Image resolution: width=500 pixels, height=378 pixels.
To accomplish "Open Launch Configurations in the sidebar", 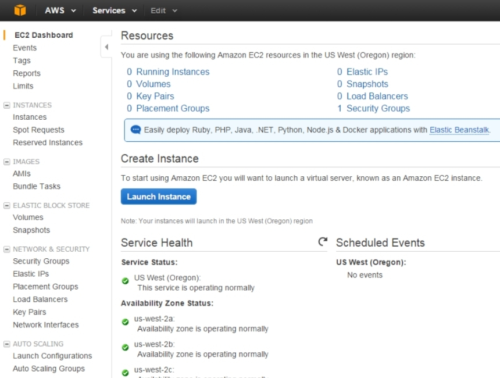I will click(52, 356).
